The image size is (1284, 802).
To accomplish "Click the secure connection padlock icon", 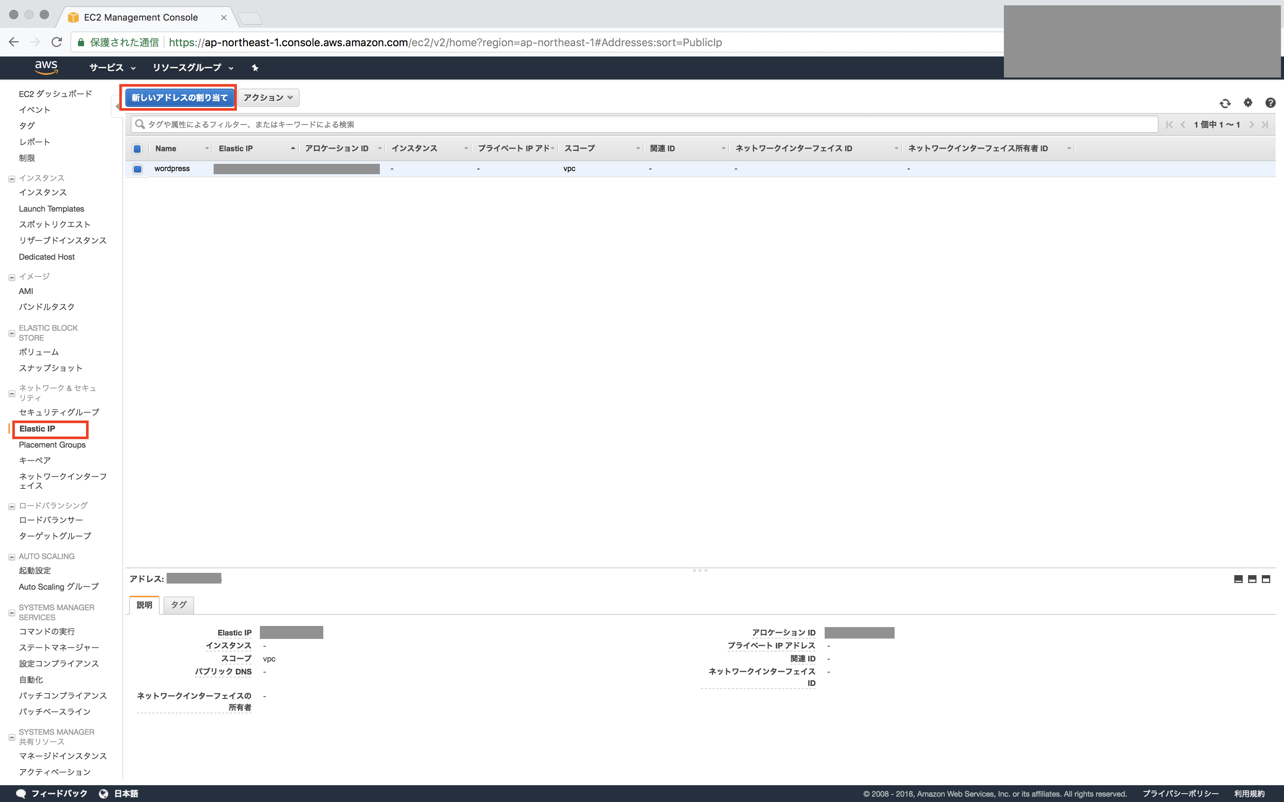I will pyautogui.click(x=81, y=42).
